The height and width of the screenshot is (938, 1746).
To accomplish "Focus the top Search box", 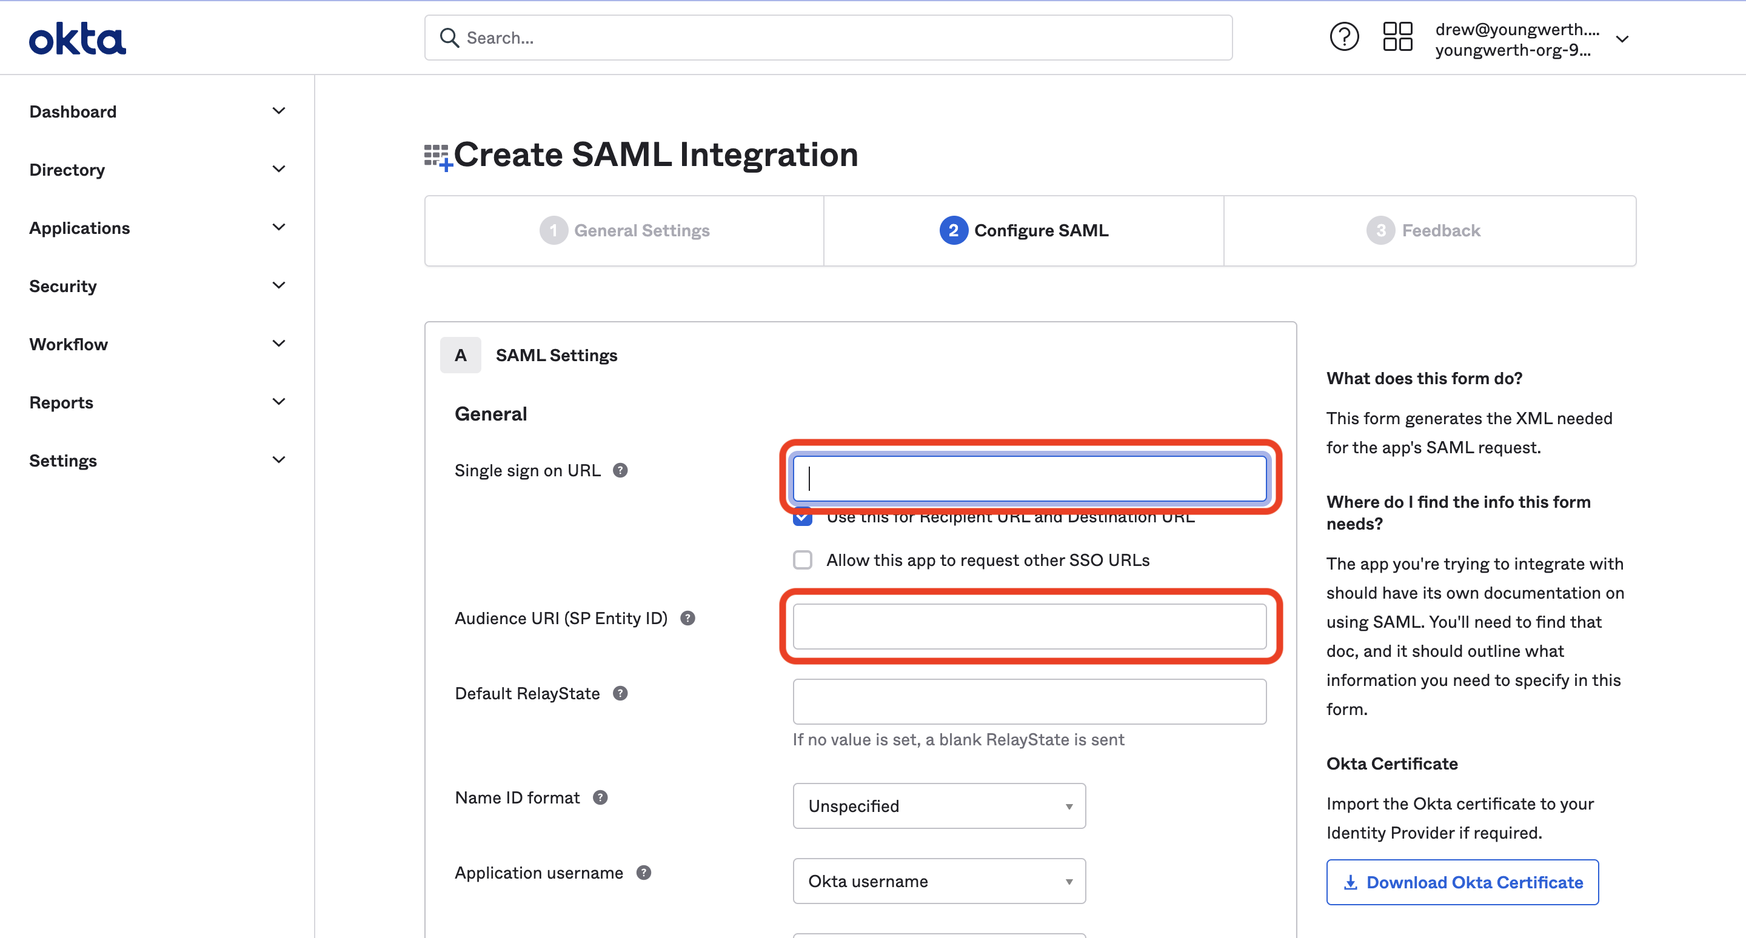I will [x=828, y=38].
